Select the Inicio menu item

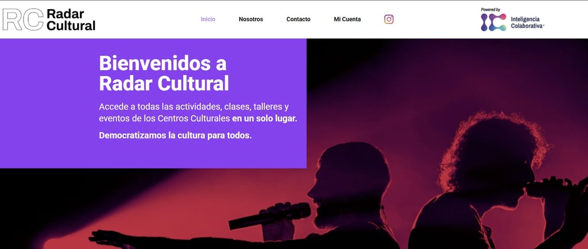tap(208, 19)
